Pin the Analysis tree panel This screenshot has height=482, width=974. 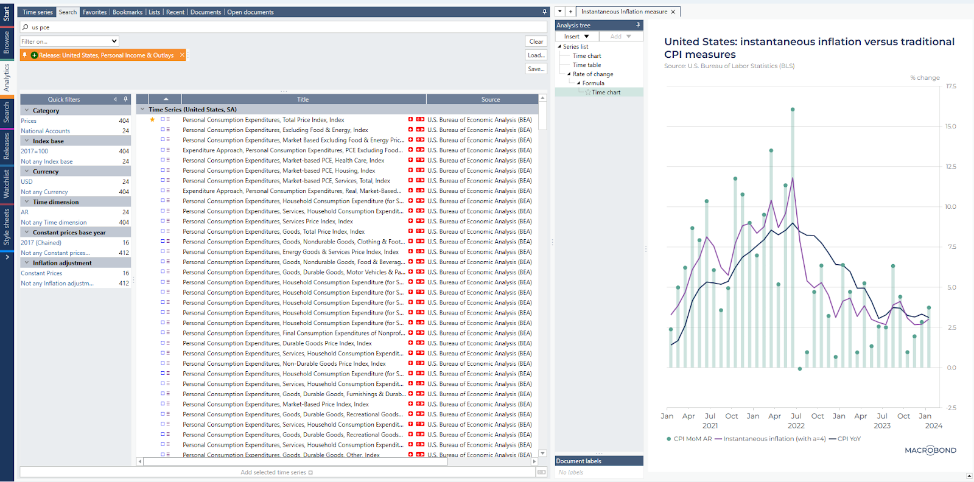pyautogui.click(x=638, y=25)
